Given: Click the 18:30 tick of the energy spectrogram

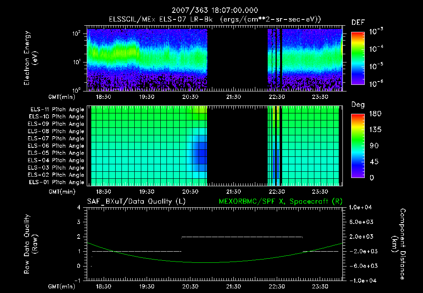Looking at the screenshot, I should coord(104,97).
